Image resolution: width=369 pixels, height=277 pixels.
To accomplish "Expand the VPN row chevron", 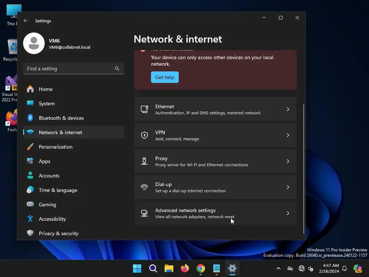I will [288, 135].
